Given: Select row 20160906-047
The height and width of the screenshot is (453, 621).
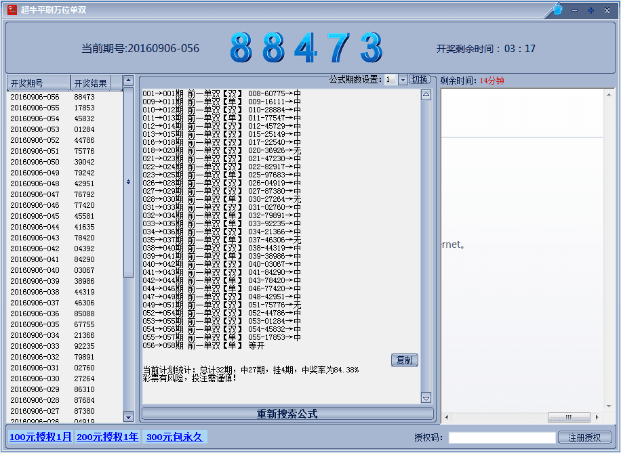Looking at the screenshot, I should point(64,194).
